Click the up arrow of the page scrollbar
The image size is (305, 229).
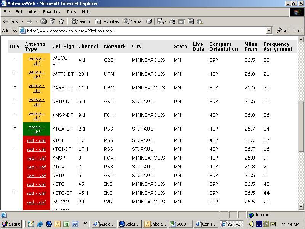(x=301, y=39)
